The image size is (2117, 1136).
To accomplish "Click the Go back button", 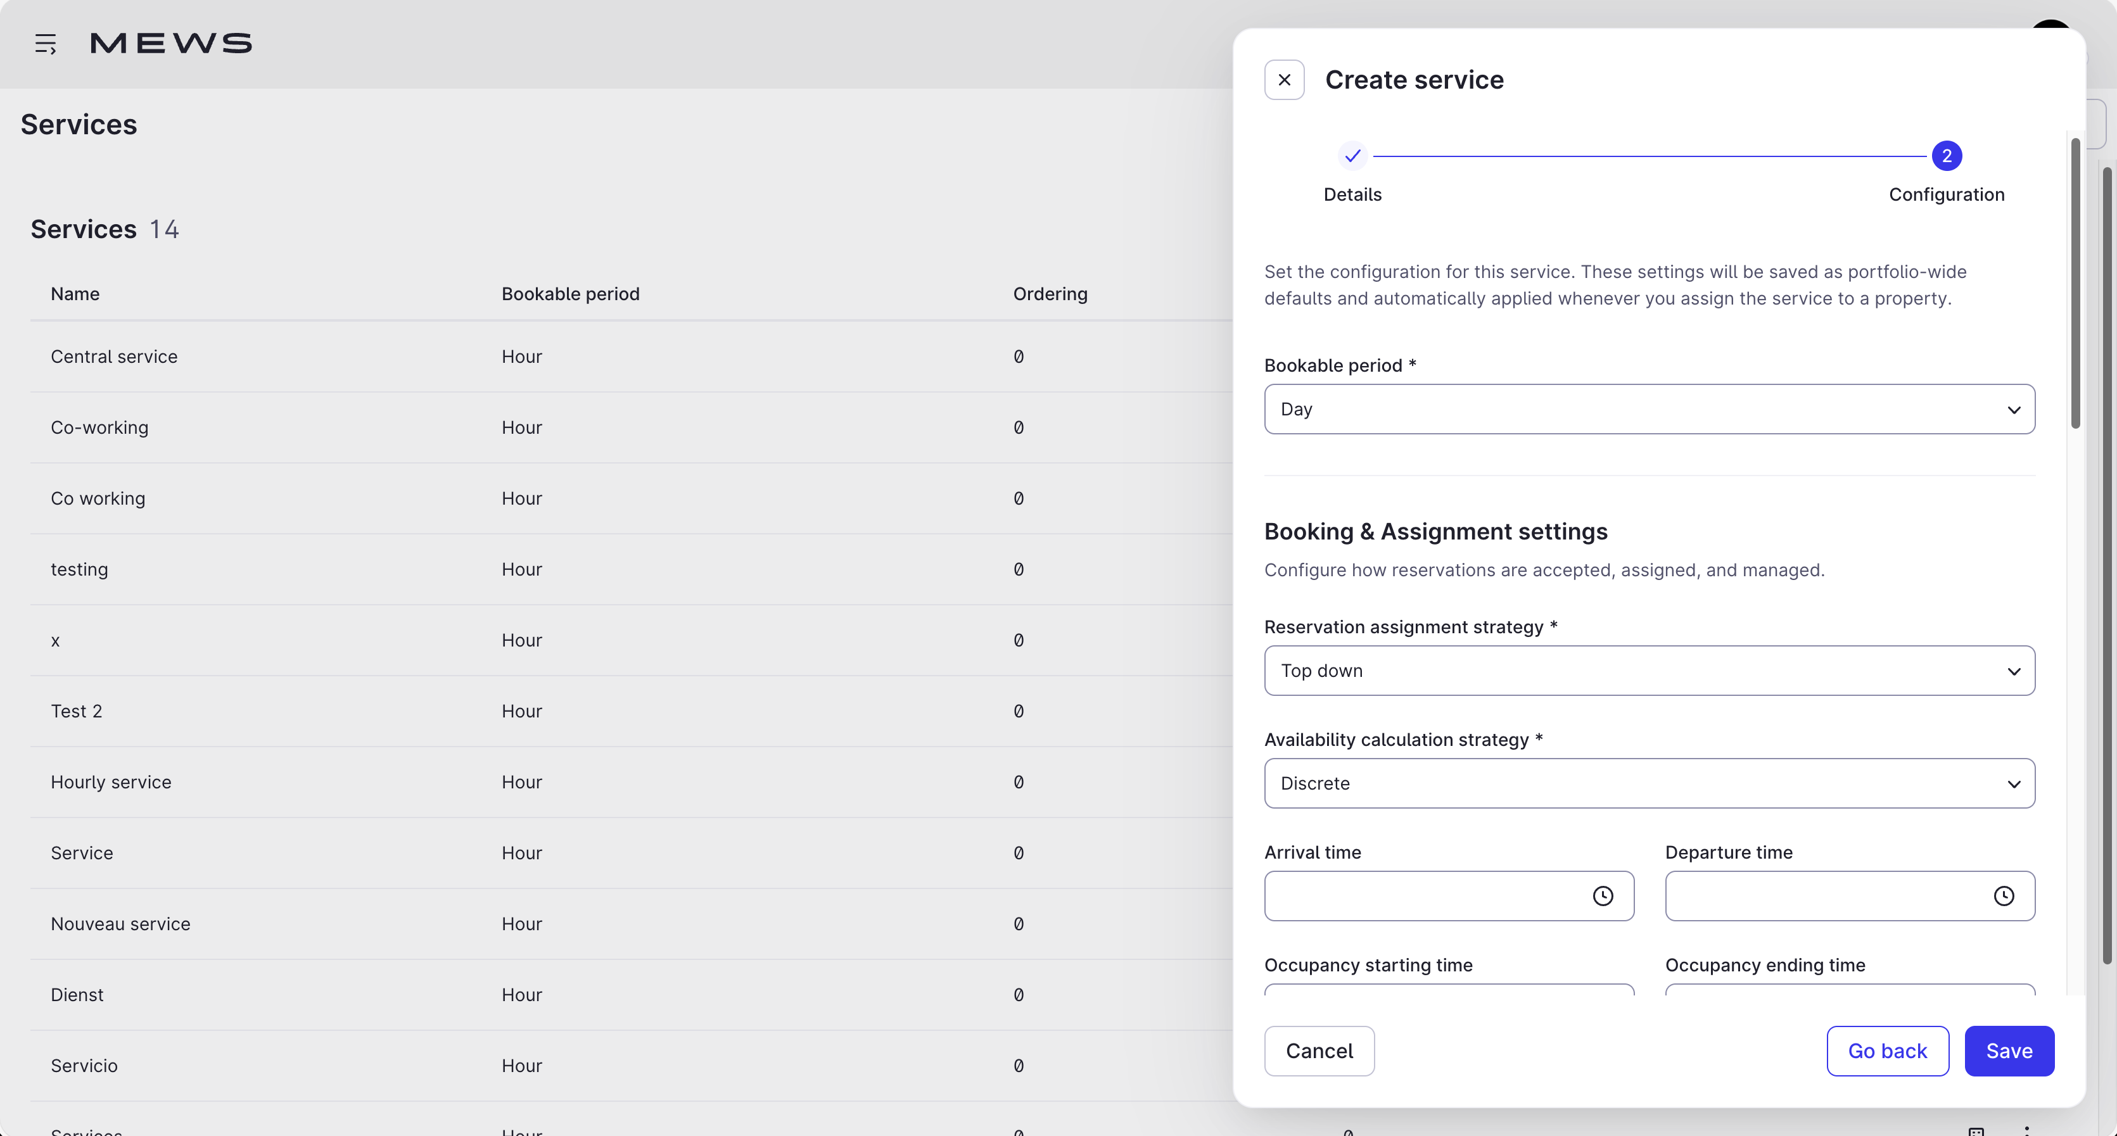I will coord(1888,1051).
